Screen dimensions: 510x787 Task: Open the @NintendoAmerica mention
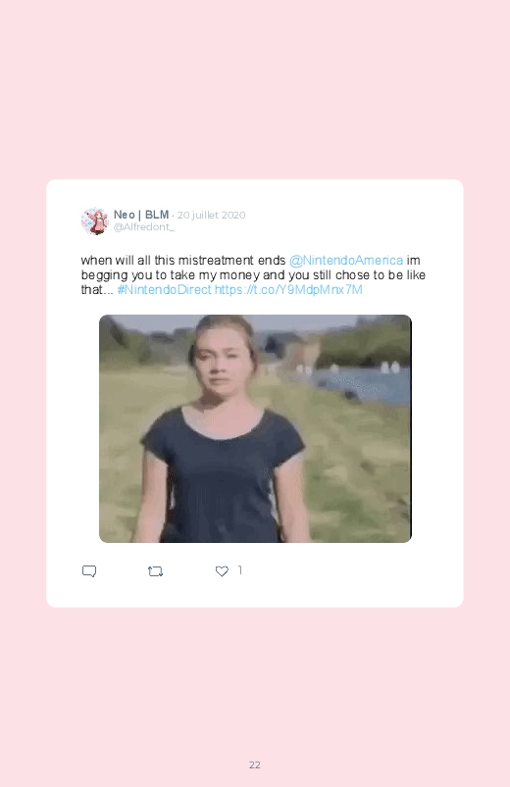pyautogui.click(x=346, y=261)
